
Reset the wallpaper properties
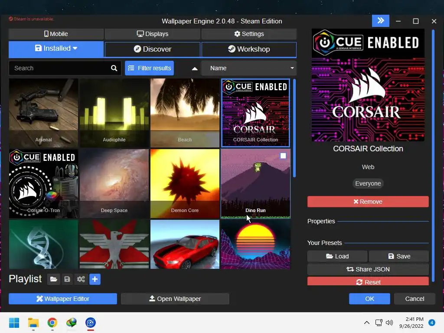[x=368, y=281]
